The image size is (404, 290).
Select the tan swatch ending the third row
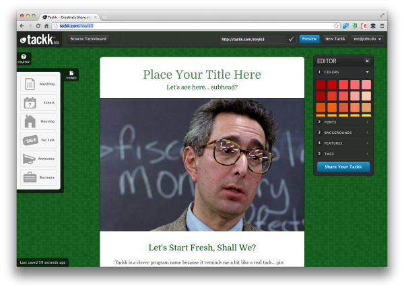pos(366,108)
